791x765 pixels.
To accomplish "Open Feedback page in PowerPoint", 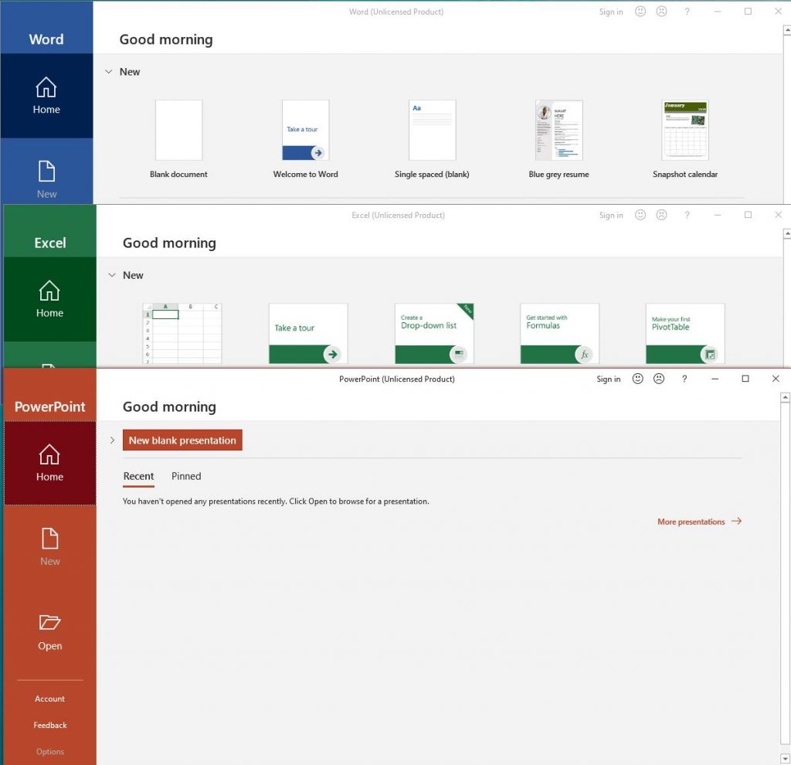I will 49,725.
